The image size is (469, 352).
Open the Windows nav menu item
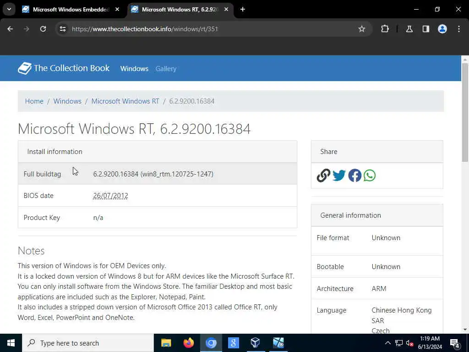pyautogui.click(x=134, y=69)
